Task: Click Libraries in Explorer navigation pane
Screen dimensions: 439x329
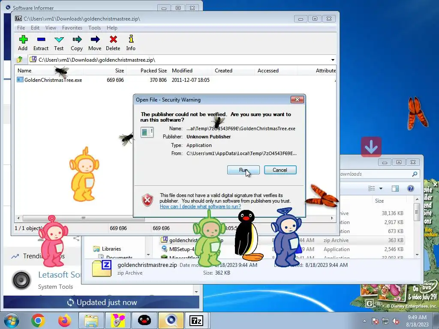Action: click(x=111, y=249)
